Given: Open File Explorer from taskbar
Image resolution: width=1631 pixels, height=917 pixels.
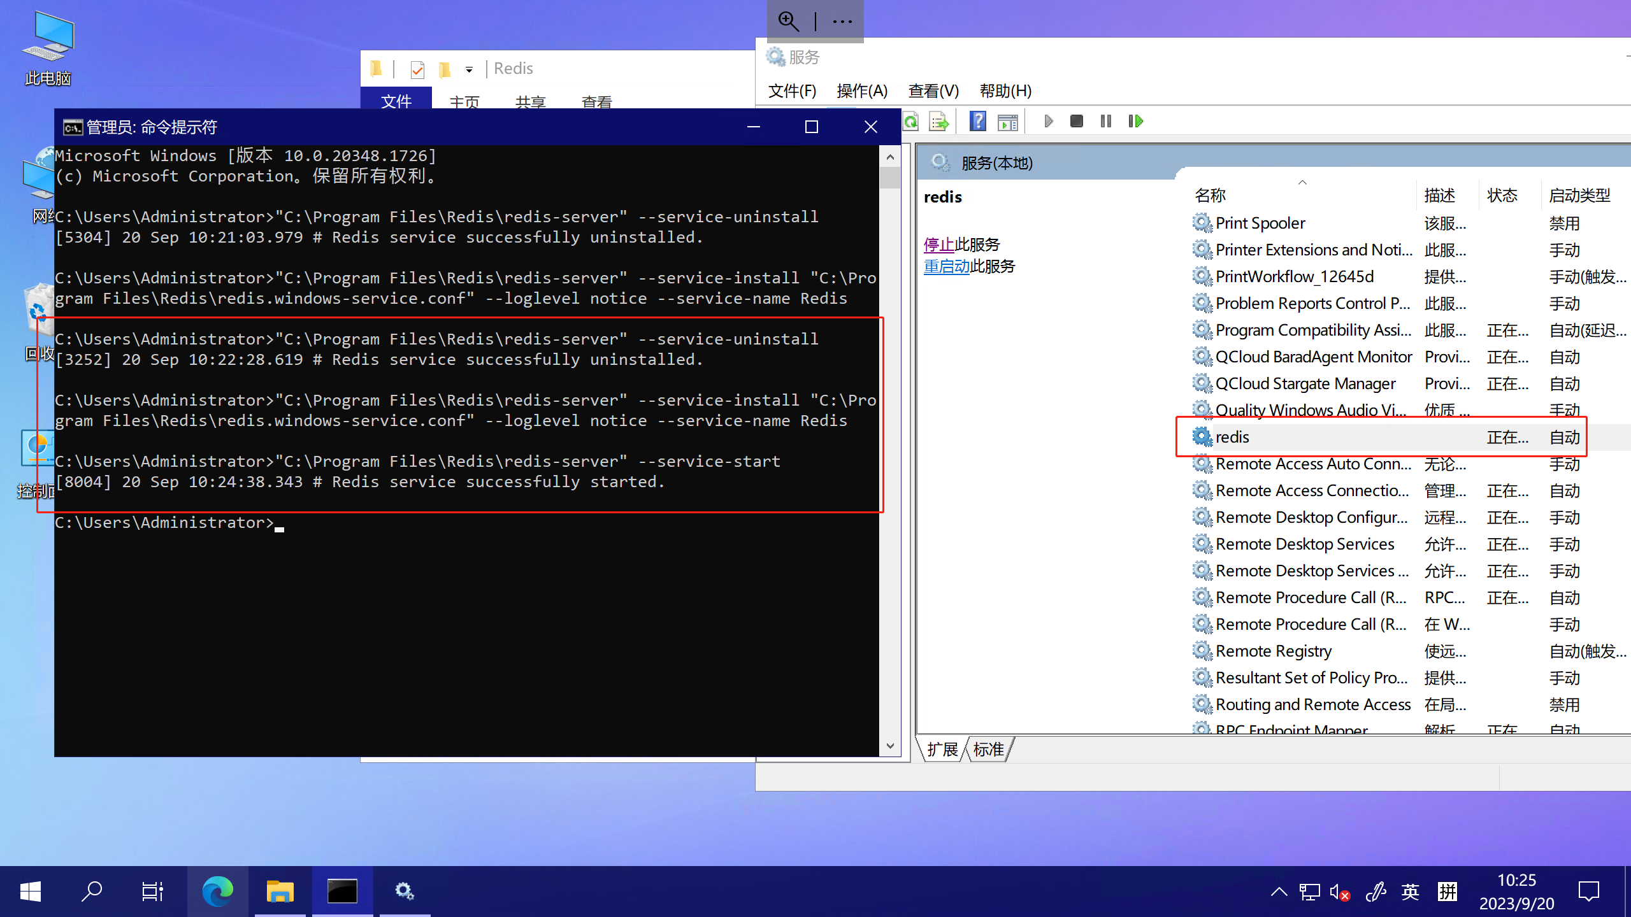Looking at the screenshot, I should click(280, 892).
